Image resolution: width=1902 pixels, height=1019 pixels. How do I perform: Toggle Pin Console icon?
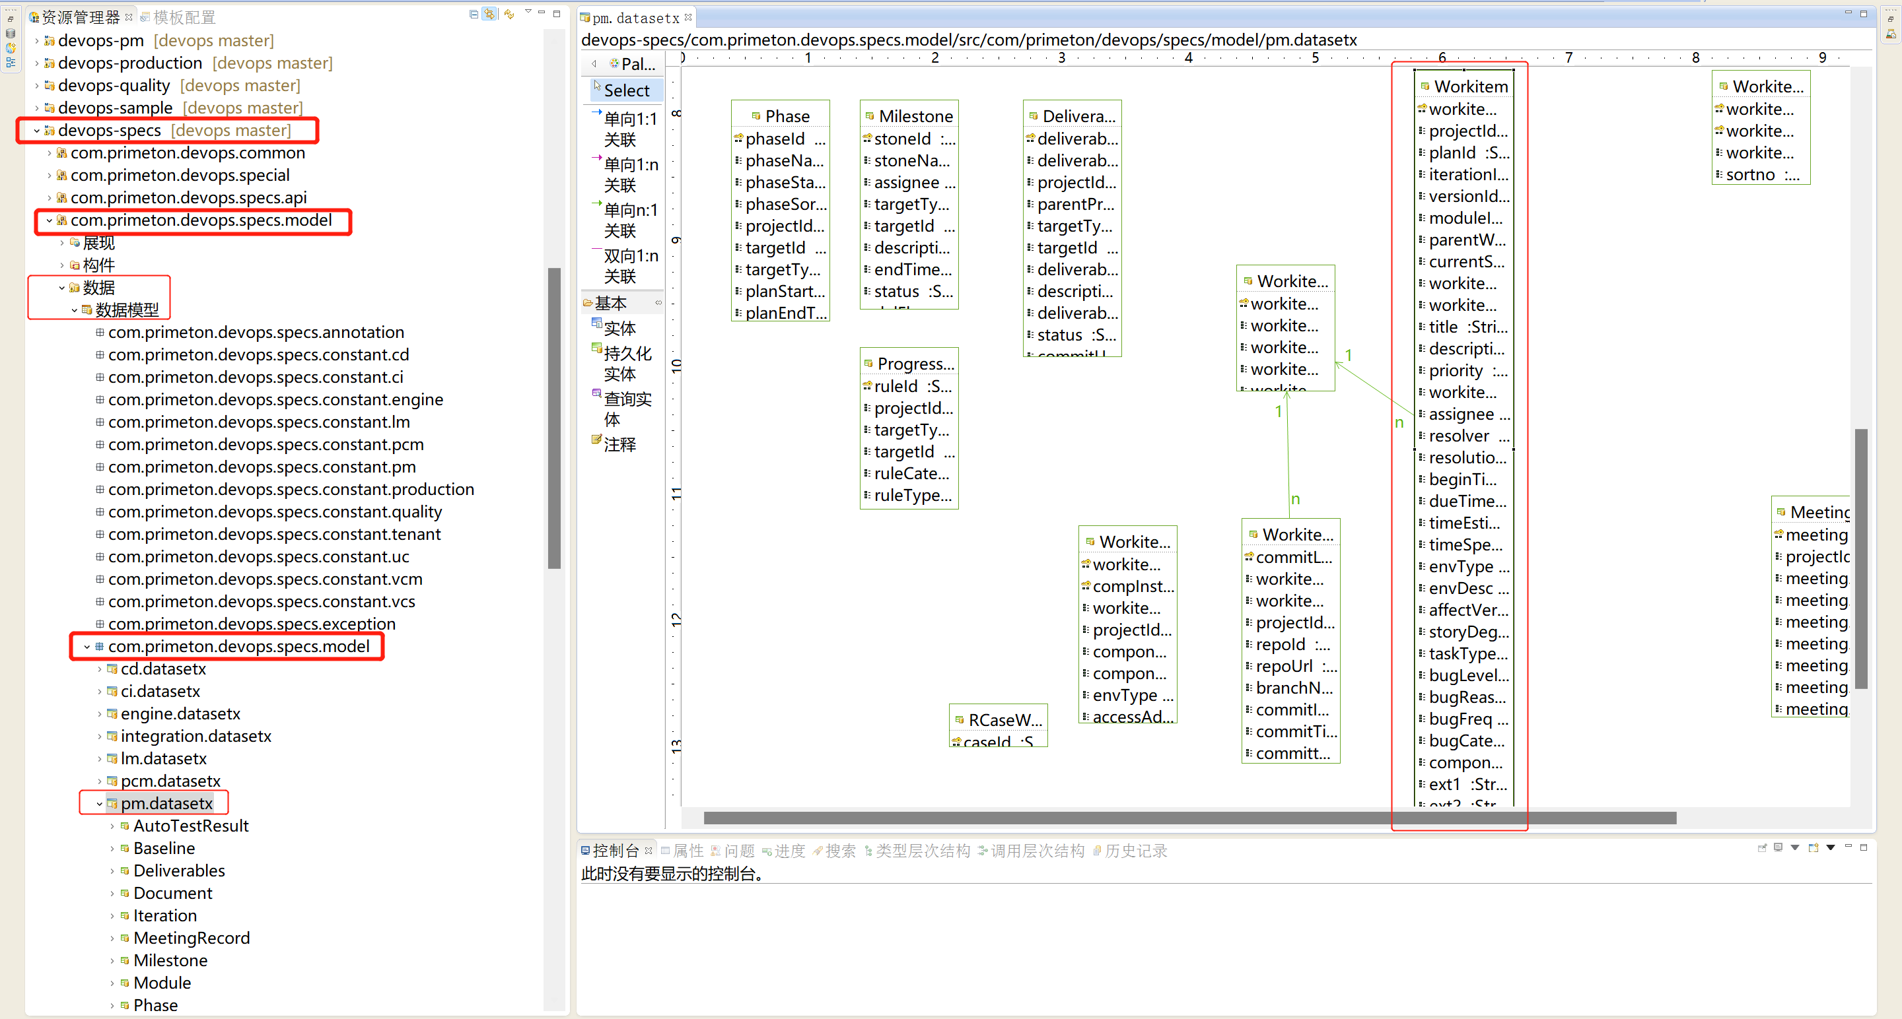coord(1762,848)
